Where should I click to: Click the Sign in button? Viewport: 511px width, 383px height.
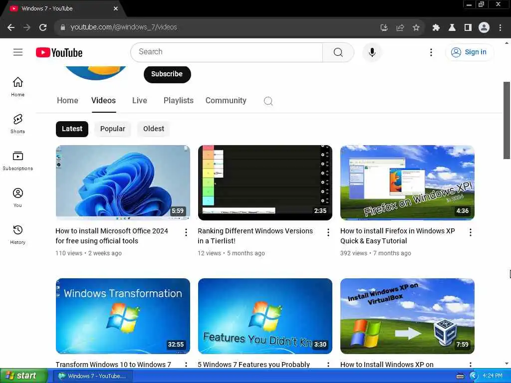(x=469, y=52)
